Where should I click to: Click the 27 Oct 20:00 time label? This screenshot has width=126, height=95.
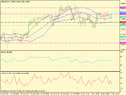(65, 94)
